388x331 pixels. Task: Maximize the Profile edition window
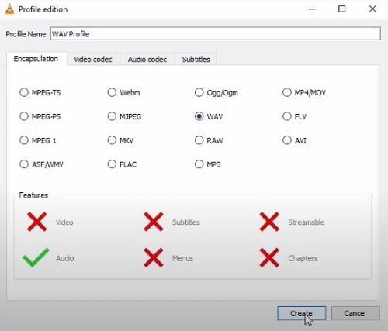click(342, 9)
